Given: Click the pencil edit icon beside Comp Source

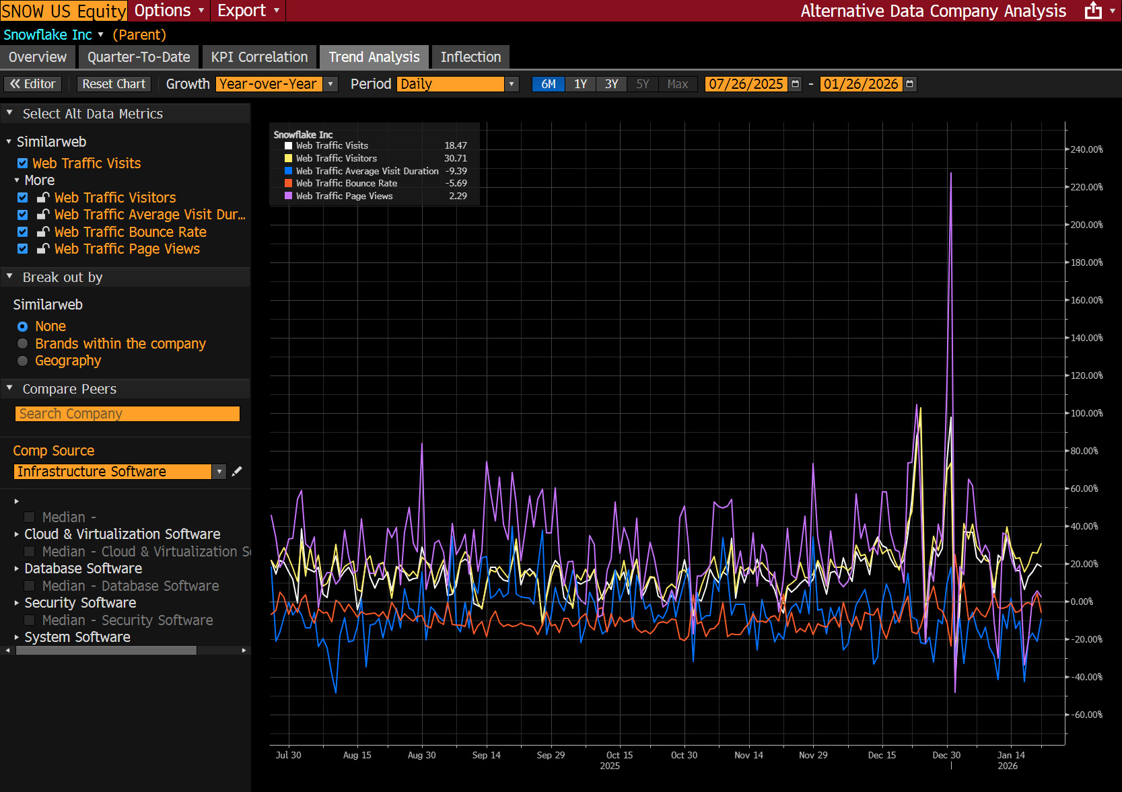Looking at the screenshot, I should point(237,472).
